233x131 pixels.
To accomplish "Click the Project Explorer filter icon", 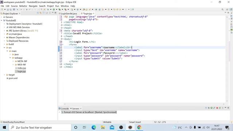I will pyautogui.click(x=43, y=13).
